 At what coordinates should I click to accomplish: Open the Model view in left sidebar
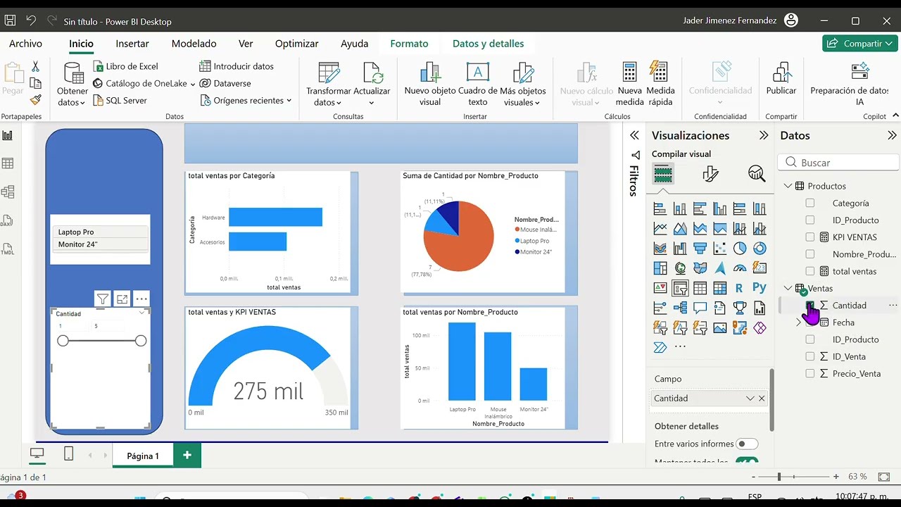[8, 192]
